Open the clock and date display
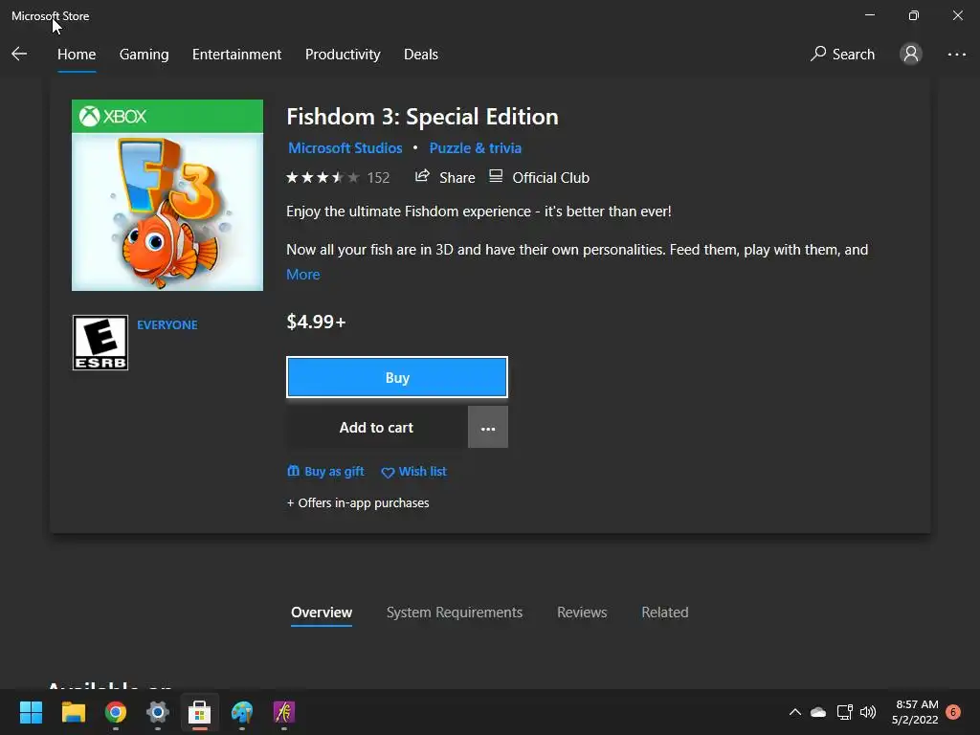 [x=915, y=712]
